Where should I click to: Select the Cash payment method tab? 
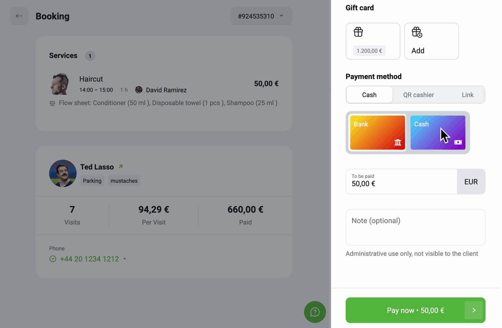369,95
